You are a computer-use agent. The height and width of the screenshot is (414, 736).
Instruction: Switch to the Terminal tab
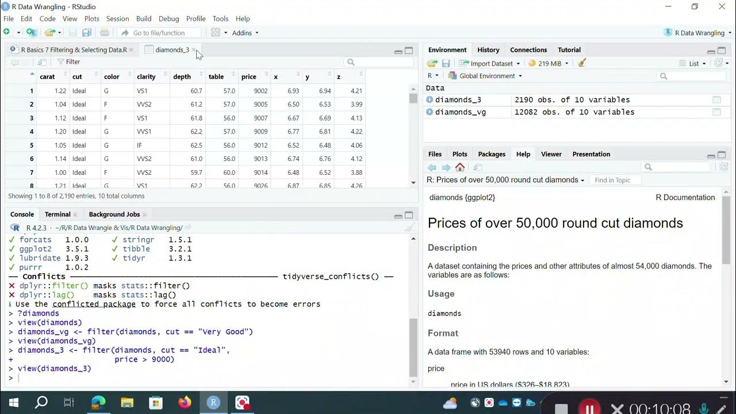click(x=57, y=214)
